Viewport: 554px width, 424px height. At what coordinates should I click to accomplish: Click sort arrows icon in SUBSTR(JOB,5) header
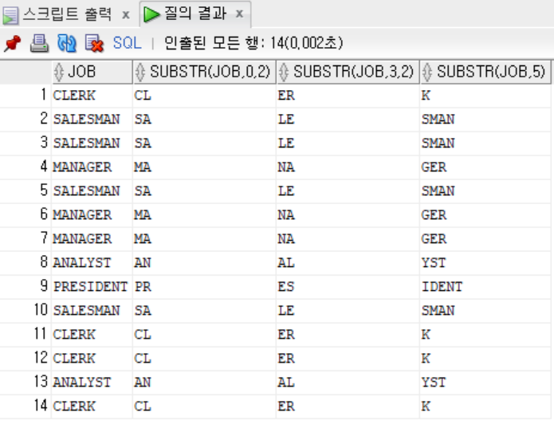pyautogui.click(x=427, y=72)
